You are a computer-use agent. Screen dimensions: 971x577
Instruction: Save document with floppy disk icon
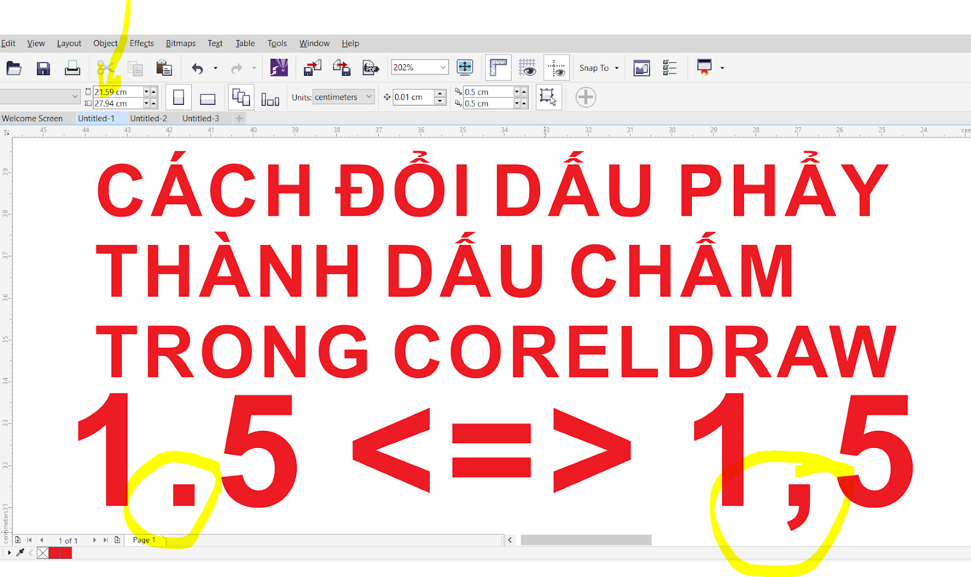43,68
